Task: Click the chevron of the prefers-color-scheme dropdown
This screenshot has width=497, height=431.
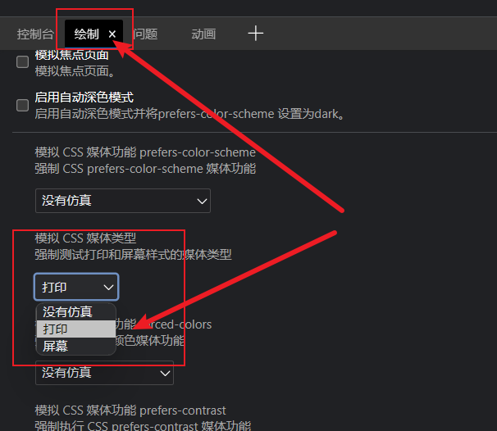Action: (x=202, y=201)
